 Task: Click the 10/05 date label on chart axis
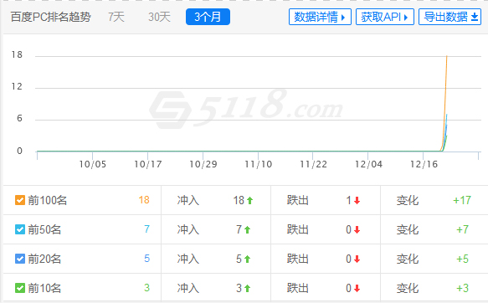tap(93, 164)
